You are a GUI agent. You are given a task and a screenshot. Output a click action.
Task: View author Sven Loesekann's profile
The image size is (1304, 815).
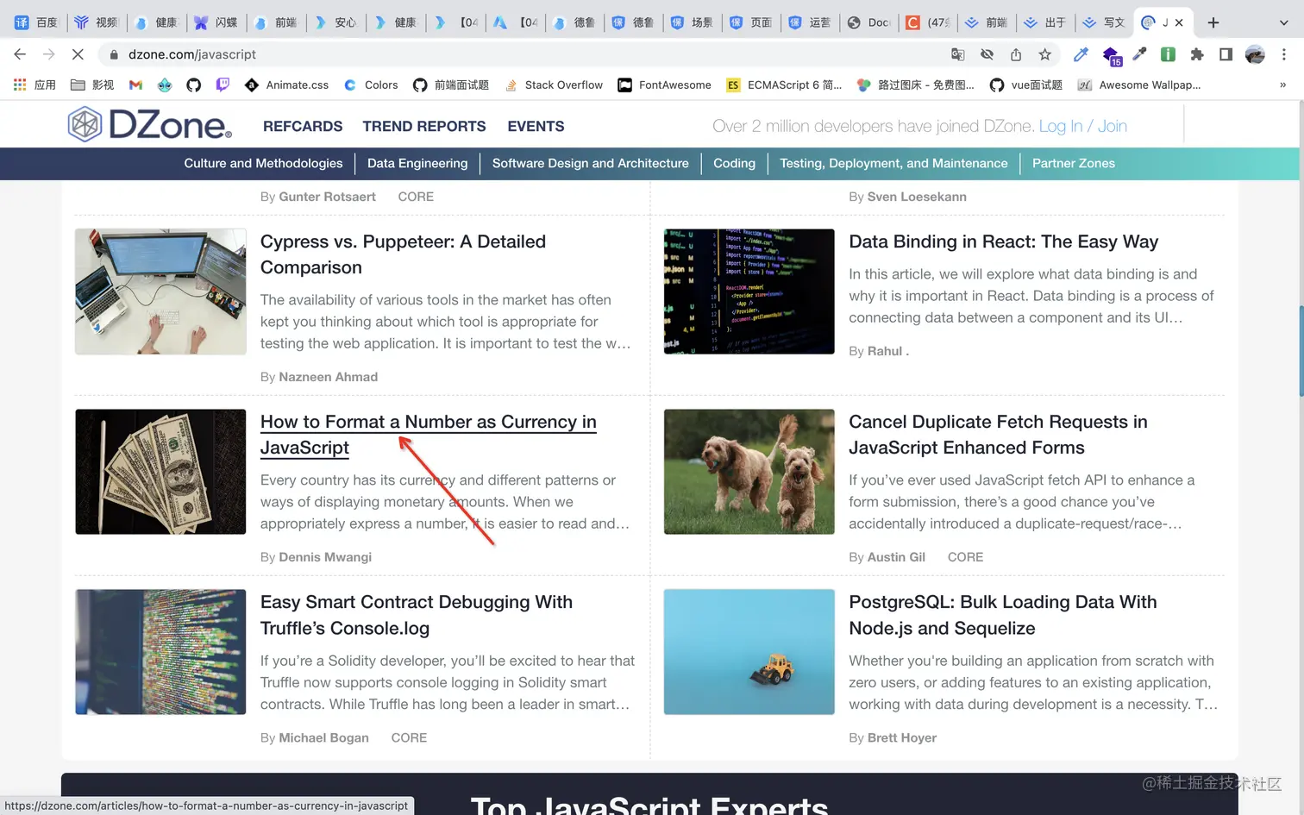coord(917,197)
